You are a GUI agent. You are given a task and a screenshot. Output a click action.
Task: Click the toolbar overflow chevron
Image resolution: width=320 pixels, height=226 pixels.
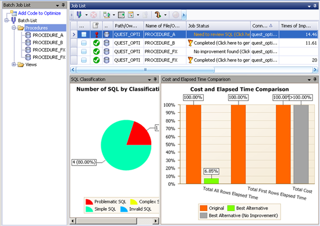click(x=184, y=15)
